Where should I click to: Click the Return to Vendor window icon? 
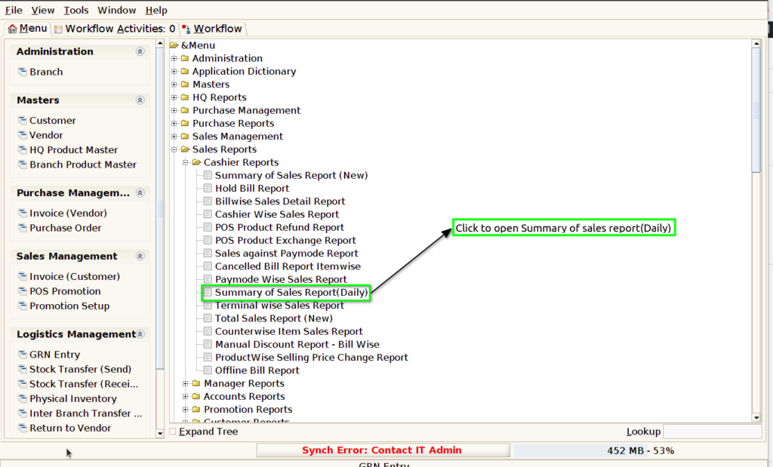coord(23,428)
